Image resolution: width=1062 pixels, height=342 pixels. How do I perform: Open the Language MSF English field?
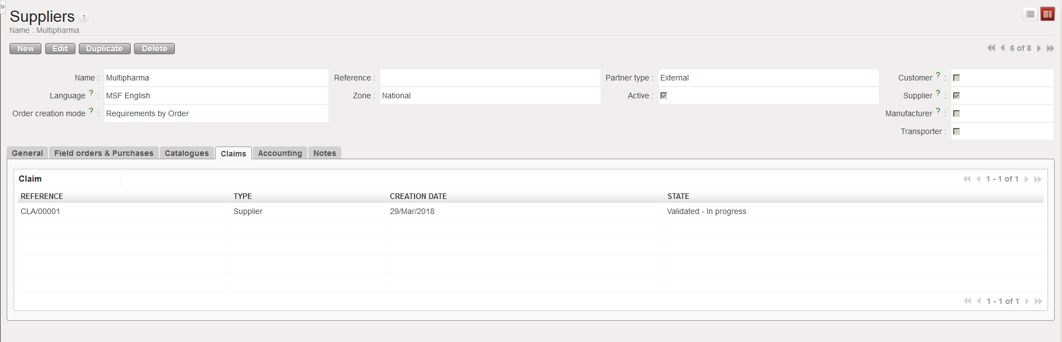coord(216,96)
